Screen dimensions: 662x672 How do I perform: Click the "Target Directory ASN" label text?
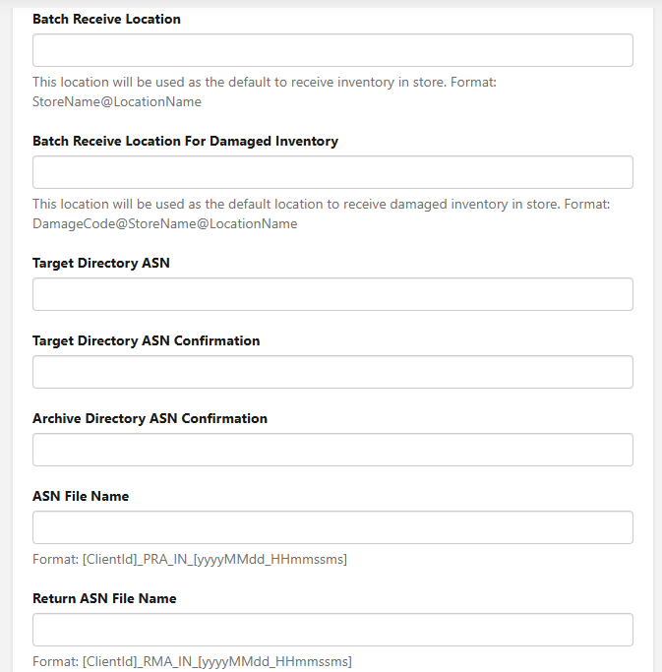[x=101, y=263]
